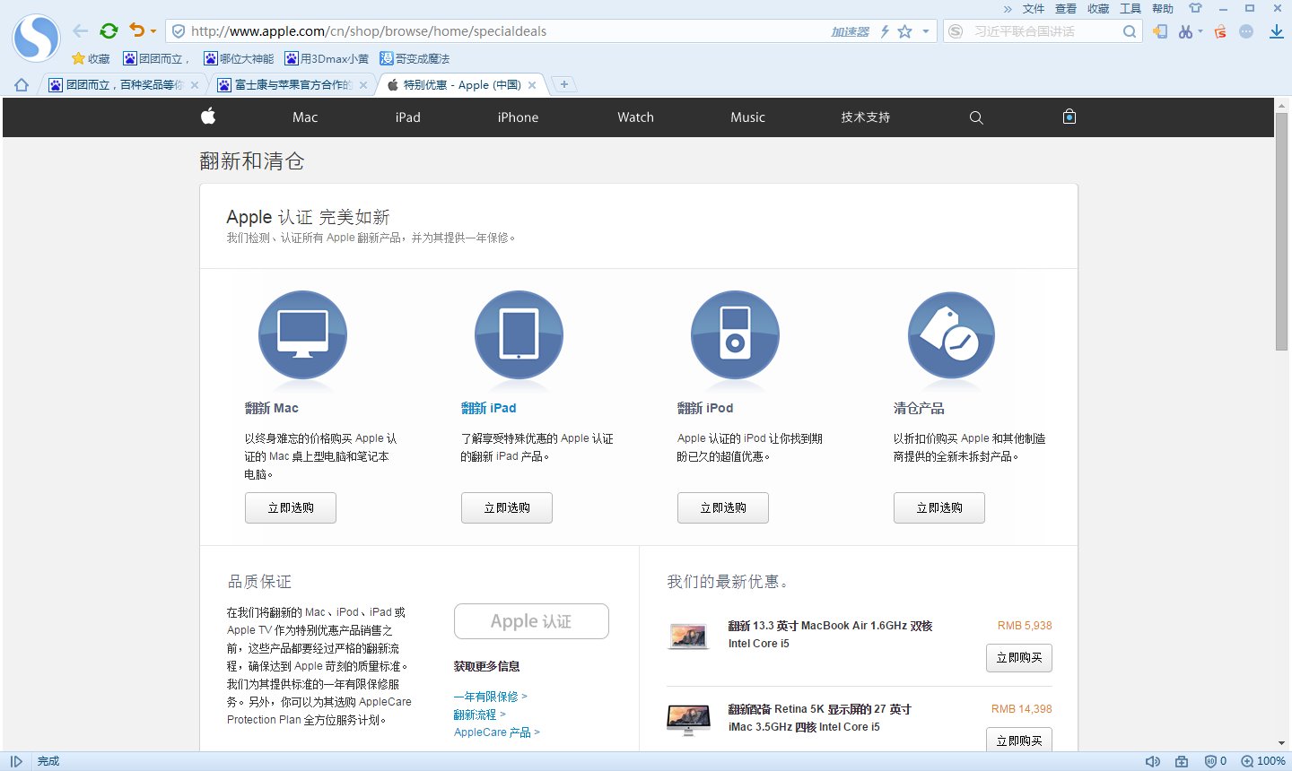The height and width of the screenshot is (771, 1292).
Task: Toggle the sidebar icon at status bar left
Action: click(16, 761)
